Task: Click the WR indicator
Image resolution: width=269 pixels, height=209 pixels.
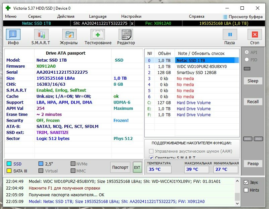Action: (x=248, y=139)
